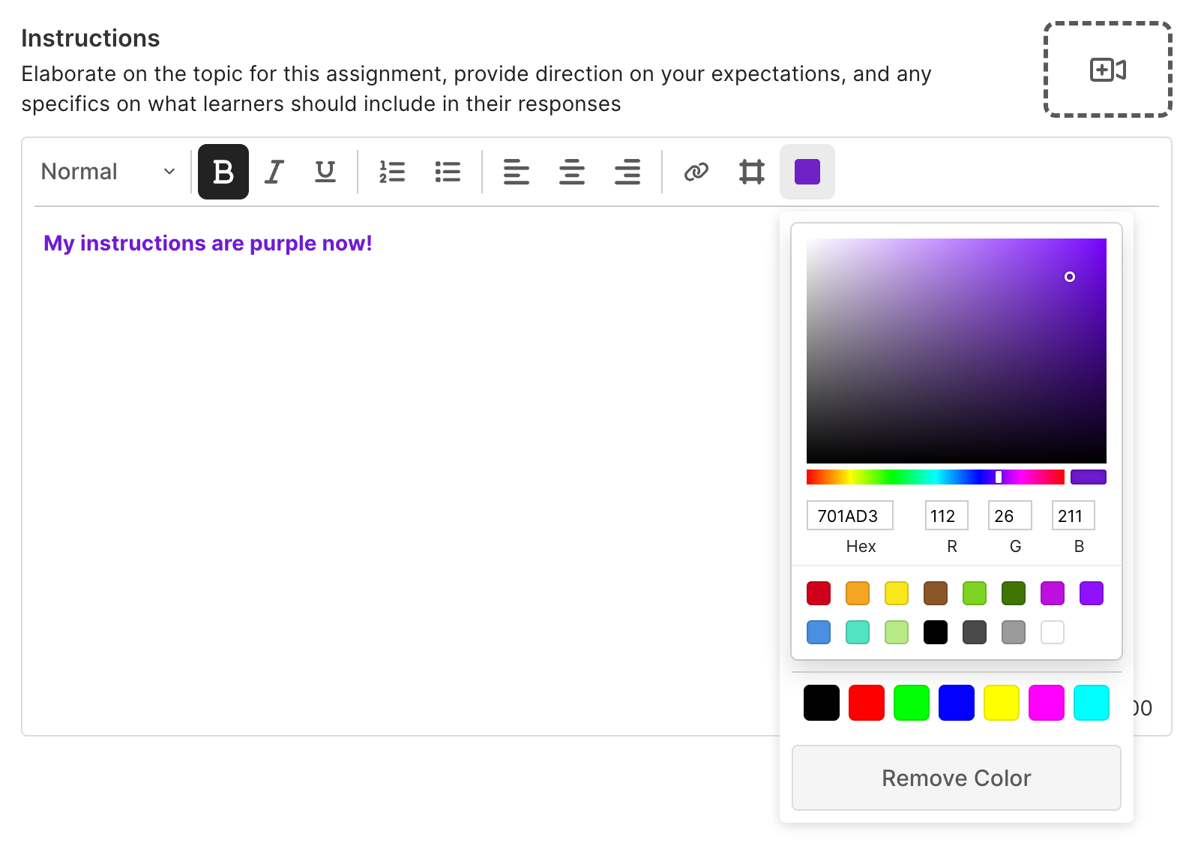Pick the dark green preset swatch

click(1014, 593)
